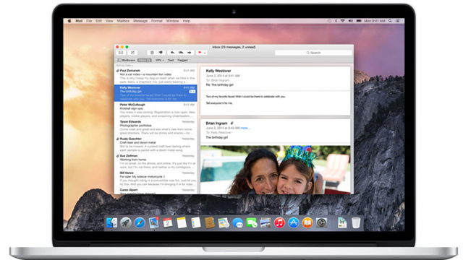Screen dimensions: 463x260
Task: Open Rusty Gaechter's Craft beer email
Action: point(156,144)
